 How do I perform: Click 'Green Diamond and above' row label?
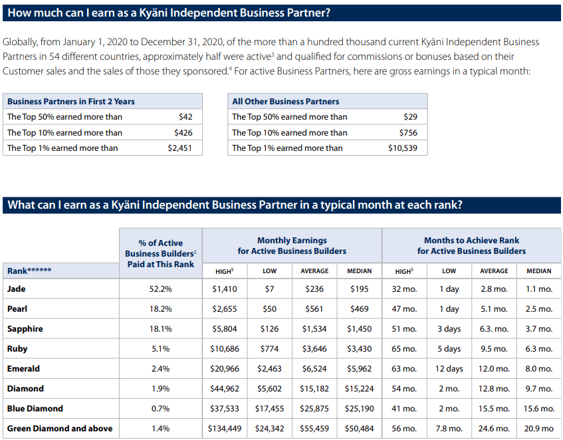point(60,429)
